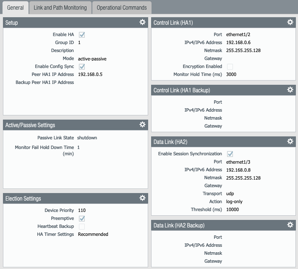Click the active-passive Mode value
Image resolution: width=298 pixels, height=269 pixels.
click(x=92, y=59)
